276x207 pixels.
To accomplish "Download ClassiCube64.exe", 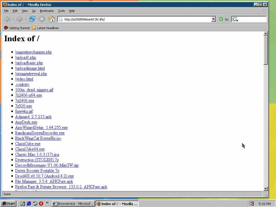I will 30,149.
